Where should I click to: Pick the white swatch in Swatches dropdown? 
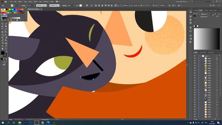pyautogui.click(x=5, y=9)
